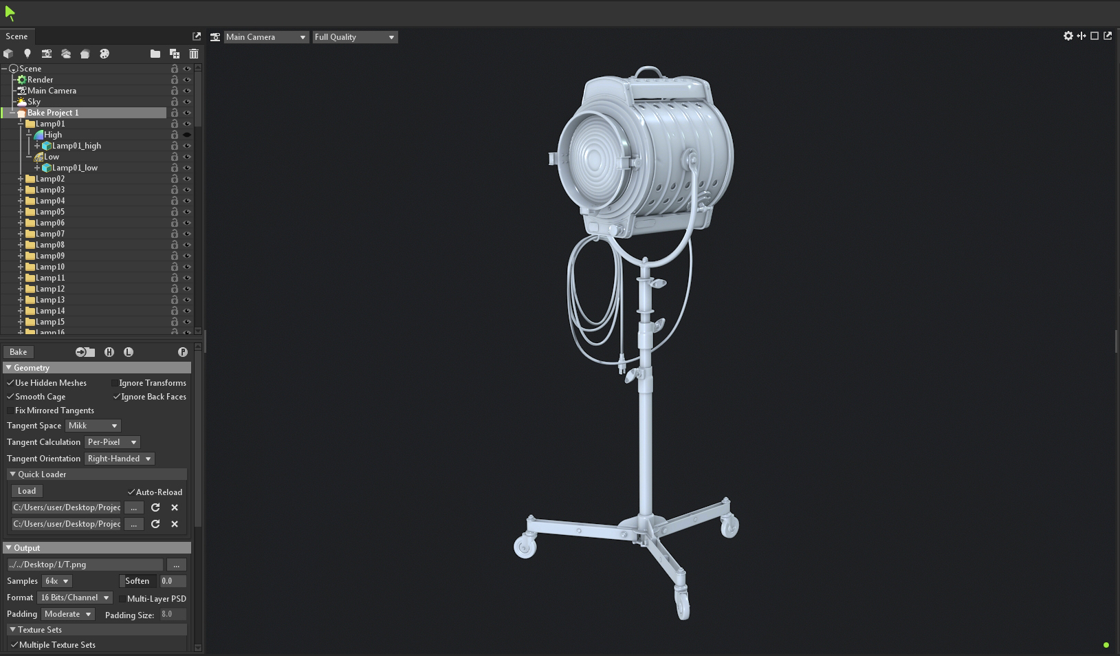Collapse the Geometry section
1120x656 pixels.
(x=9, y=368)
